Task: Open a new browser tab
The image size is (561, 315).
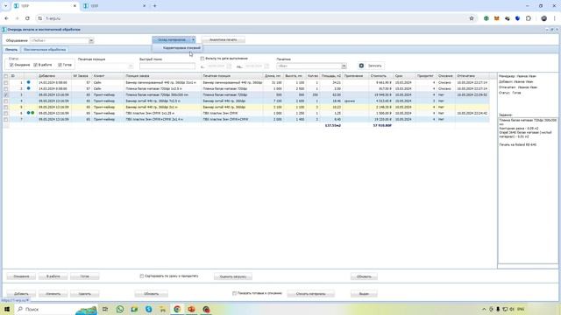Action: pyautogui.click(x=154, y=6)
